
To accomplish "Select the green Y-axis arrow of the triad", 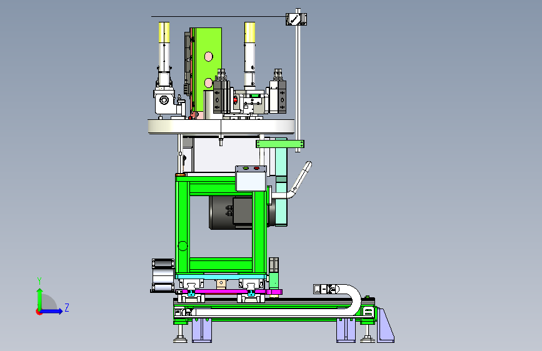I will pos(40,299).
